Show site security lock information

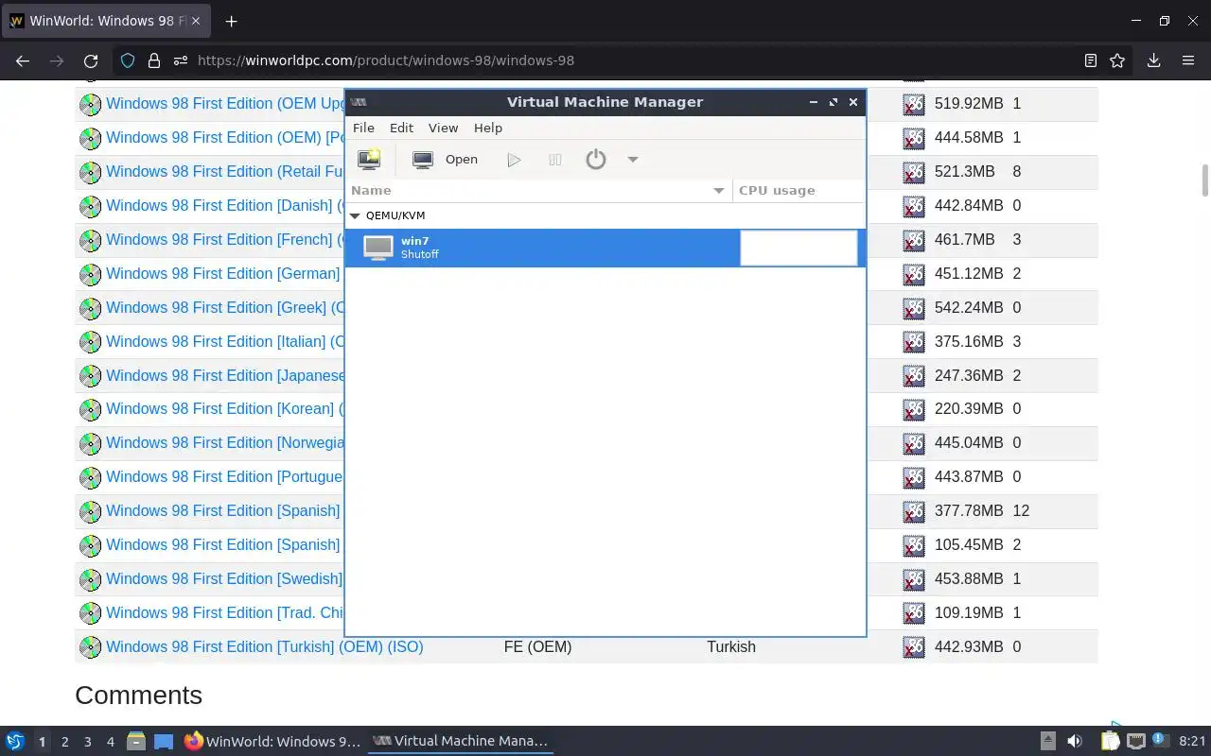coord(153,60)
